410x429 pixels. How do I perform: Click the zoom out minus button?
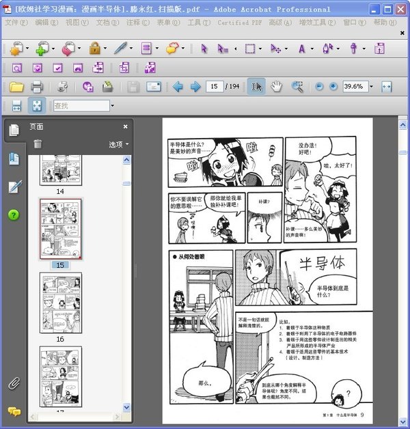(319, 87)
